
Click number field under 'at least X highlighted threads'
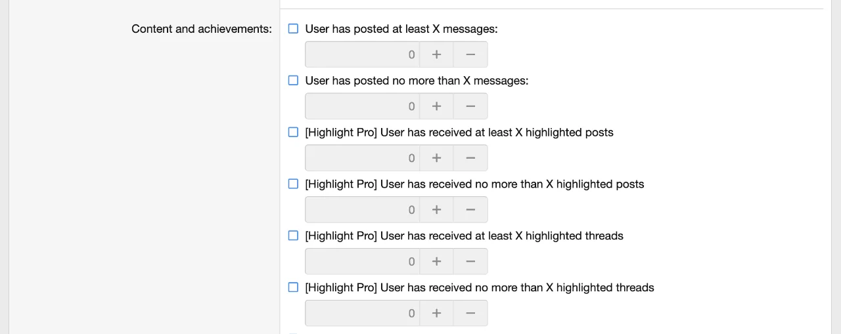tap(362, 261)
